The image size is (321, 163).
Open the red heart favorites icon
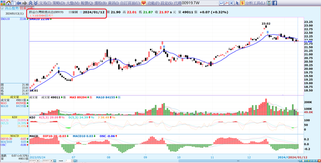click(x=144, y=3)
